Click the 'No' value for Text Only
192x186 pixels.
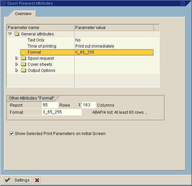78,40
